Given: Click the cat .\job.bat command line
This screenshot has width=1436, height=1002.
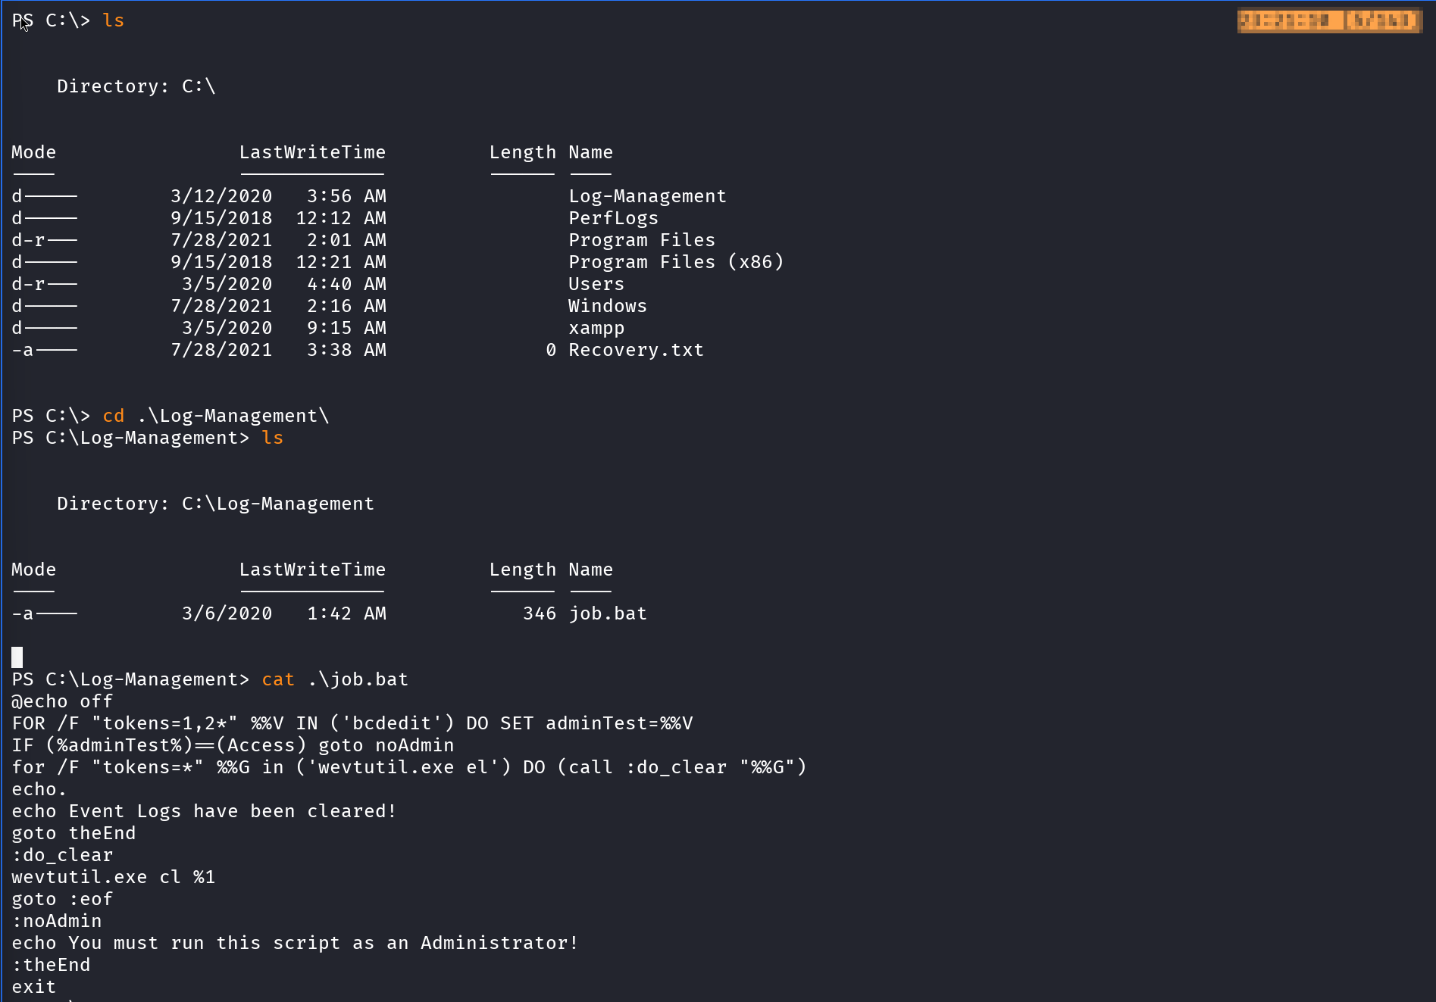Looking at the screenshot, I should click(x=334, y=679).
